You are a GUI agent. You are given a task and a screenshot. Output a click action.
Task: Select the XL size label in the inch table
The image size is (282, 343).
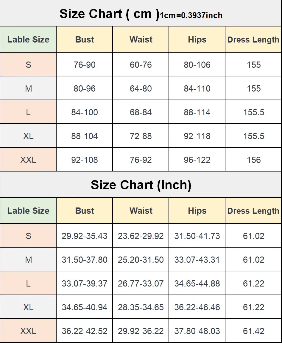[x=28, y=307]
